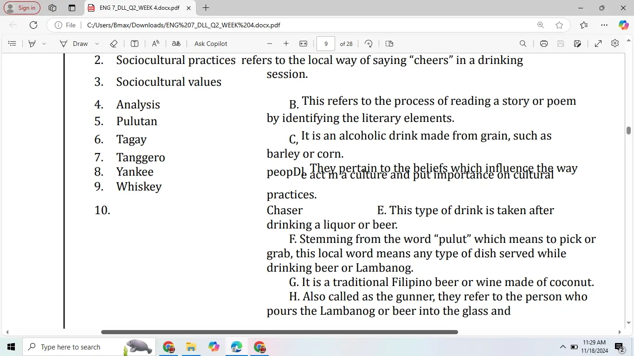This screenshot has height=356, width=634.
Task: Open the Tab actions menu icon
Action: tap(71, 8)
